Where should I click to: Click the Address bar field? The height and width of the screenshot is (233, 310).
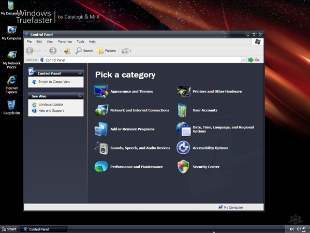pos(140,60)
